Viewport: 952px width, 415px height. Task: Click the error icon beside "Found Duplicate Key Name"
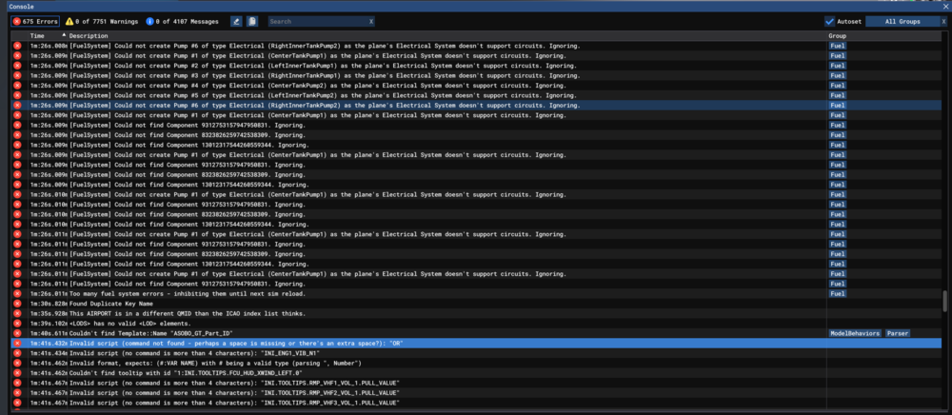tap(17, 303)
